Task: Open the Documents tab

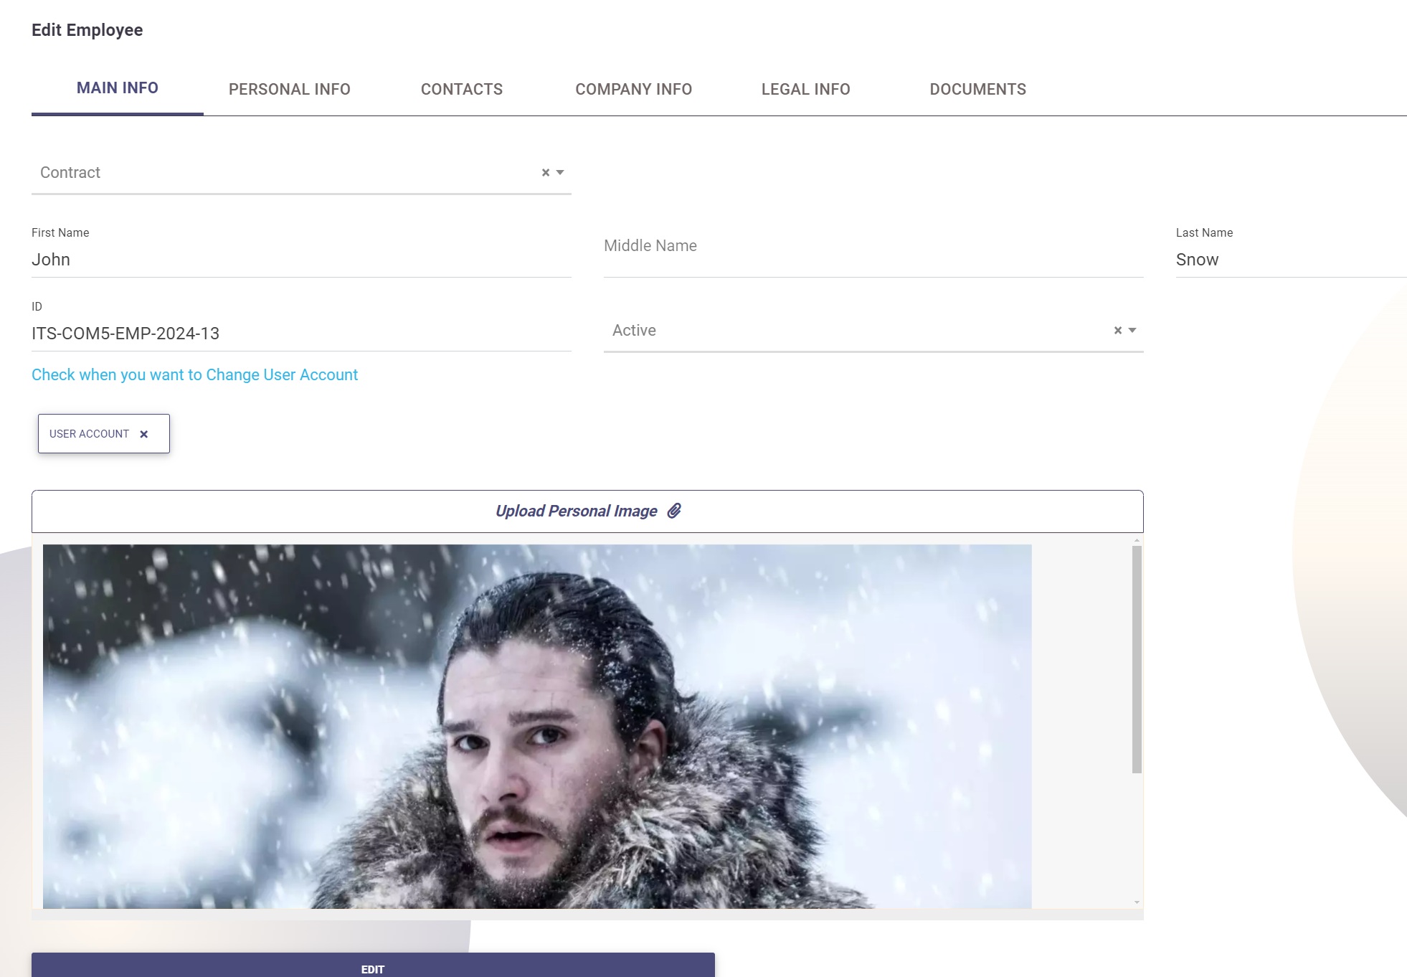Action: point(978,89)
